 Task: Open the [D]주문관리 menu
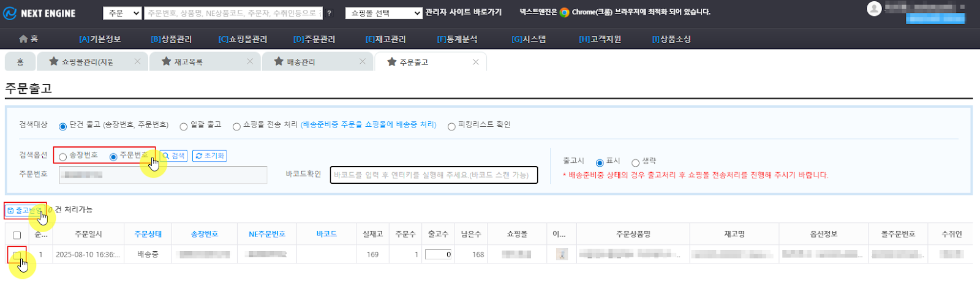[x=314, y=39]
